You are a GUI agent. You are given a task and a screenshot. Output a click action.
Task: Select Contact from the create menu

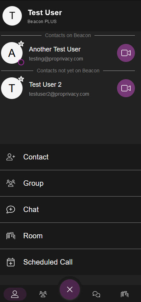tap(70, 157)
